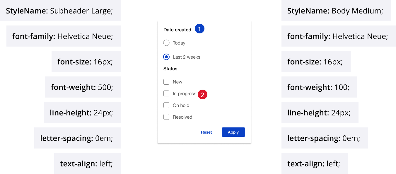The height and width of the screenshot is (174, 396).
Task: Click the blue annotation badge numbered 1
Action: 199,29
